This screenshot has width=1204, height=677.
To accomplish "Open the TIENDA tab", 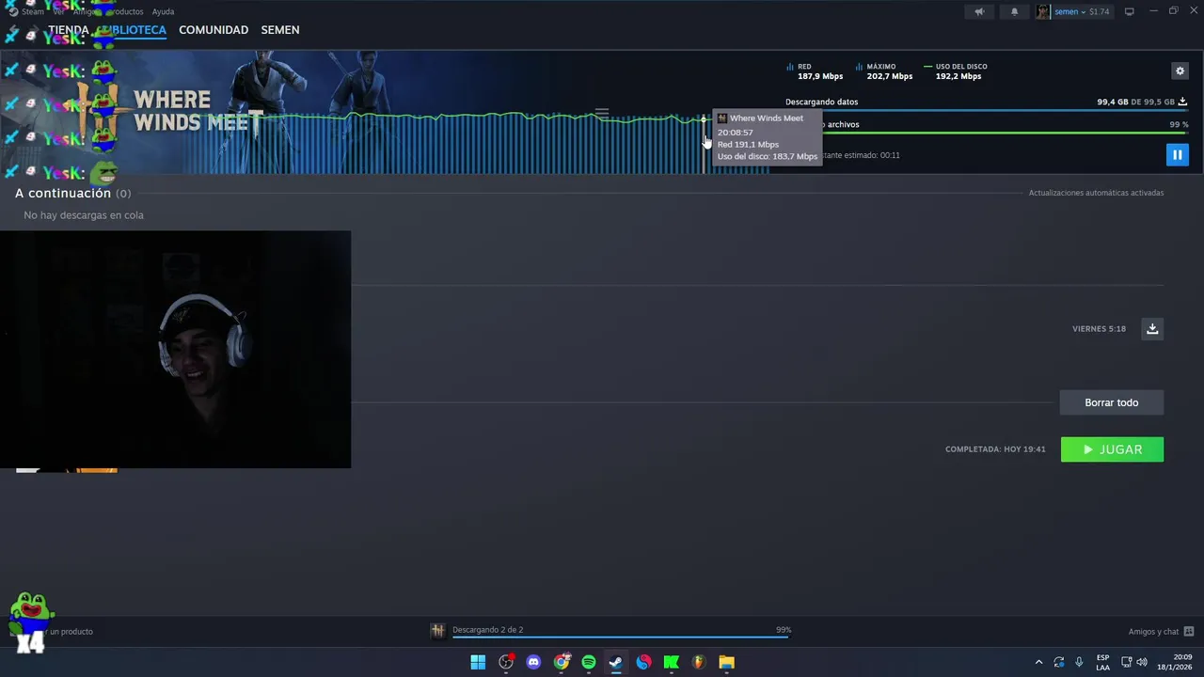I will click(69, 30).
